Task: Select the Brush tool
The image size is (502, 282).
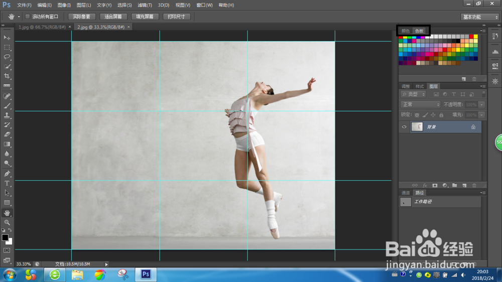Action: 7,105
